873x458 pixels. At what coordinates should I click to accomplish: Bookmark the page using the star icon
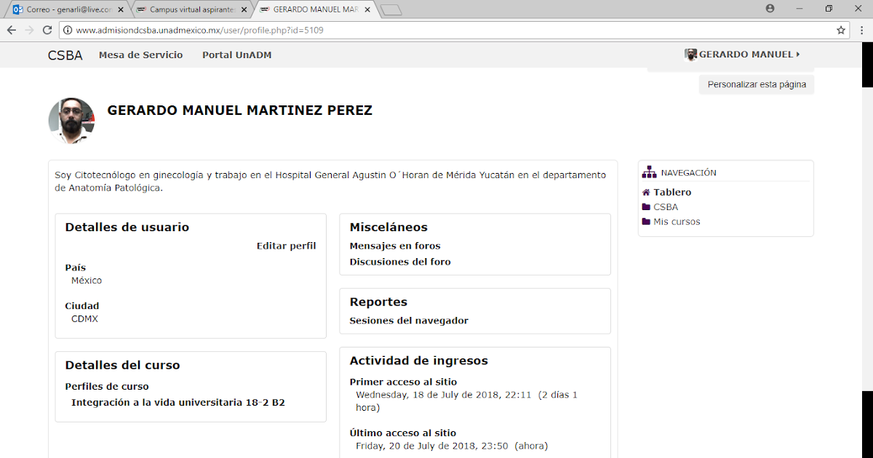tap(842, 31)
